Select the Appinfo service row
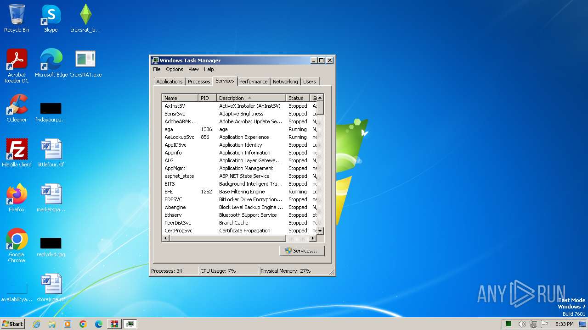 239,153
